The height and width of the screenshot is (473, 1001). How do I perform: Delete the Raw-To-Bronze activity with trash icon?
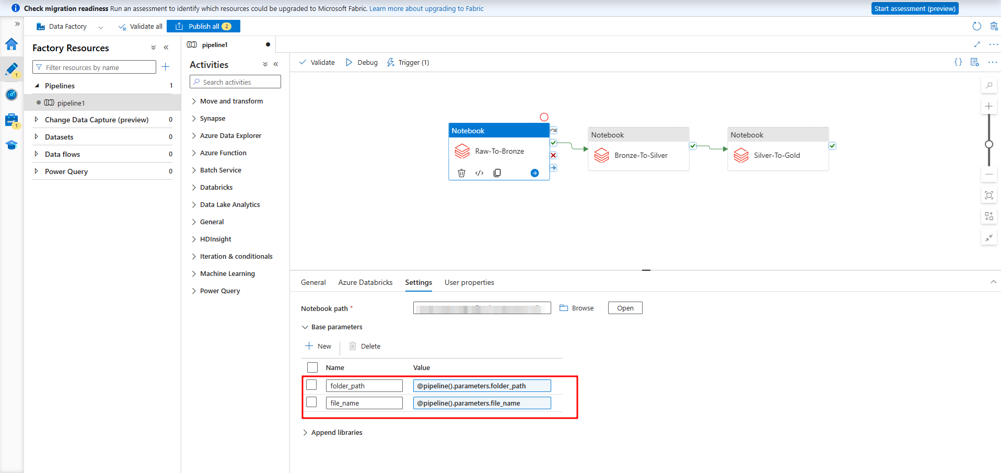461,173
